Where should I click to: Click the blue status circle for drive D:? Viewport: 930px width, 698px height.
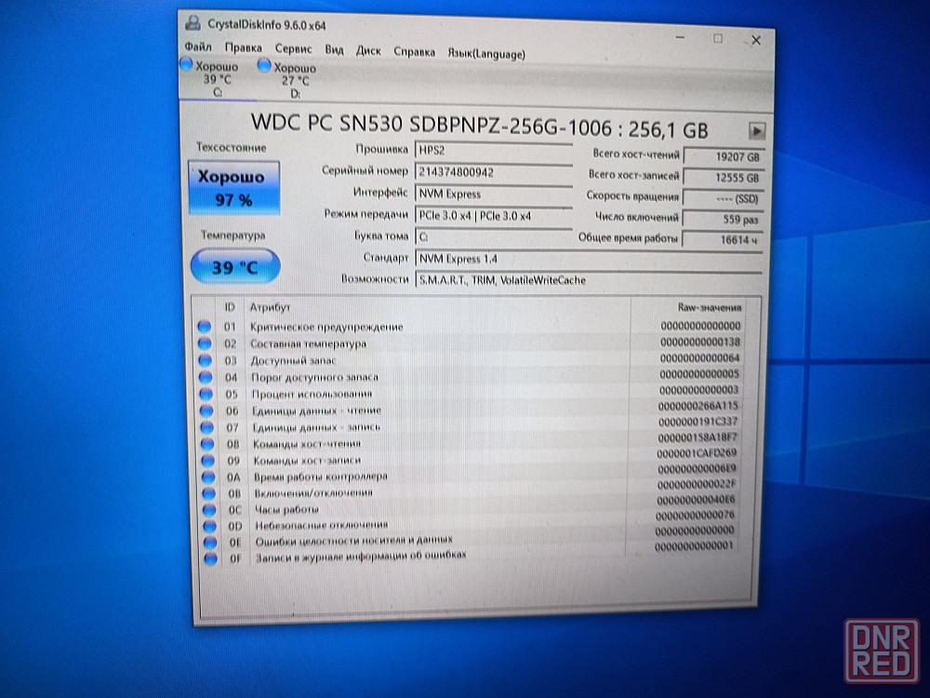[264, 65]
